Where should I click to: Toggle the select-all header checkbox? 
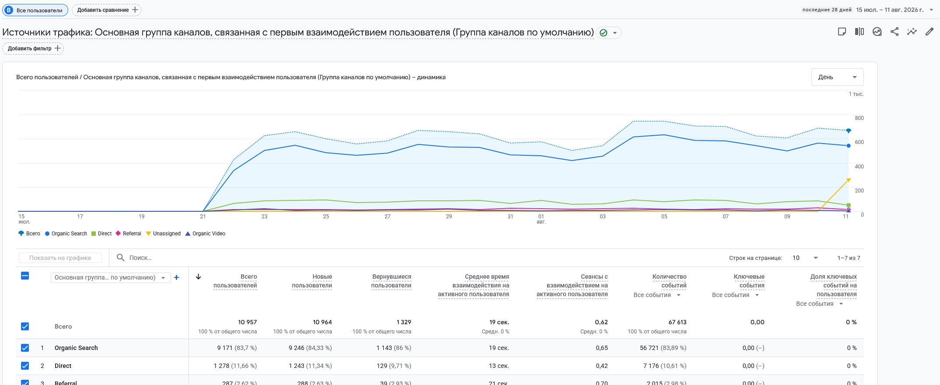[x=25, y=276]
